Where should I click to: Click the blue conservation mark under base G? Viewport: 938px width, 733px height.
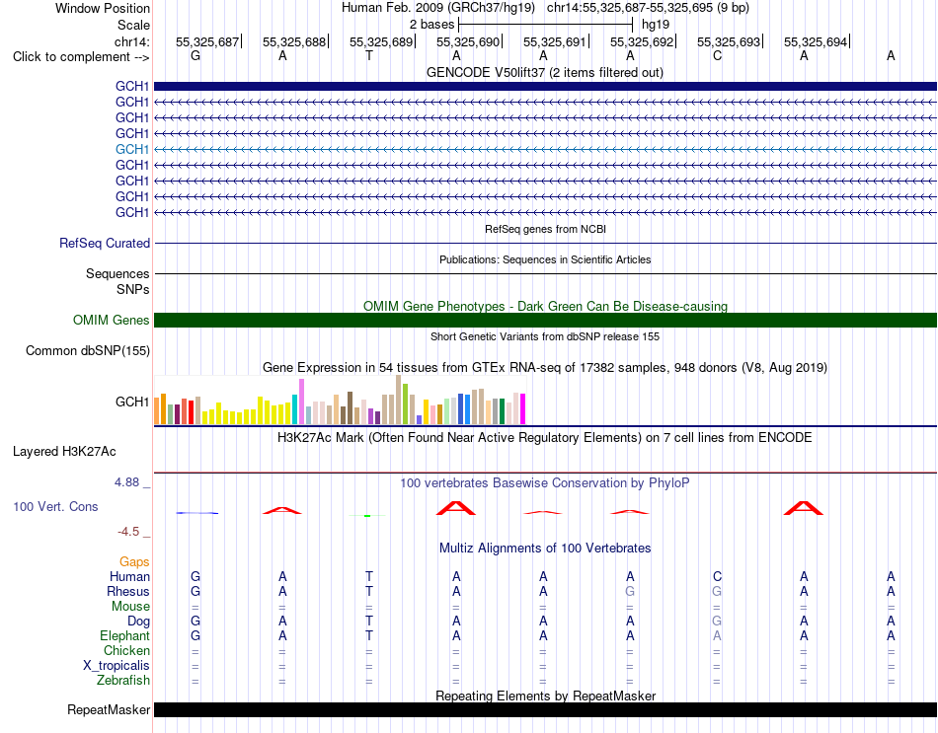[x=197, y=513]
